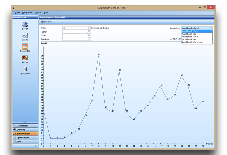Open the Fänge report icon
This screenshot has width=227, height=155.
[25, 24]
